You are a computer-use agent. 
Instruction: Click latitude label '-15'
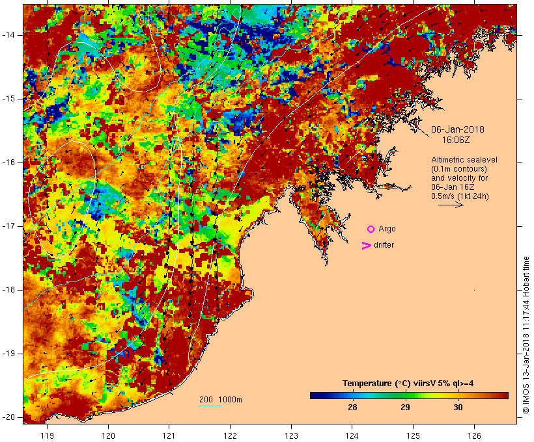pos(8,99)
